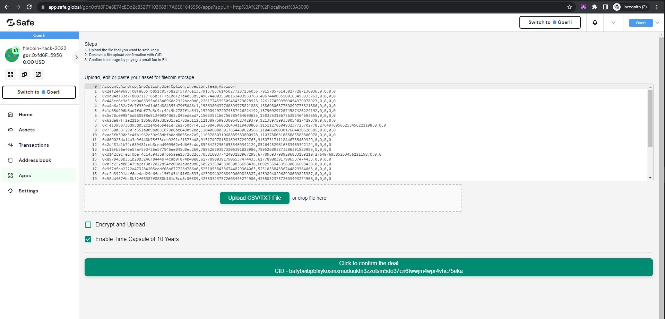Click step '3. Confirm to storage' text
The height and width of the screenshot is (319, 665).
click(126, 60)
